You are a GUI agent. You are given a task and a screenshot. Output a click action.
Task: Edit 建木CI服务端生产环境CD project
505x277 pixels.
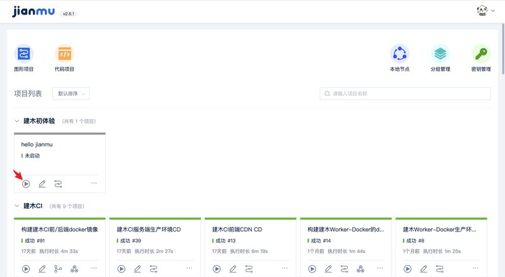[138, 269]
